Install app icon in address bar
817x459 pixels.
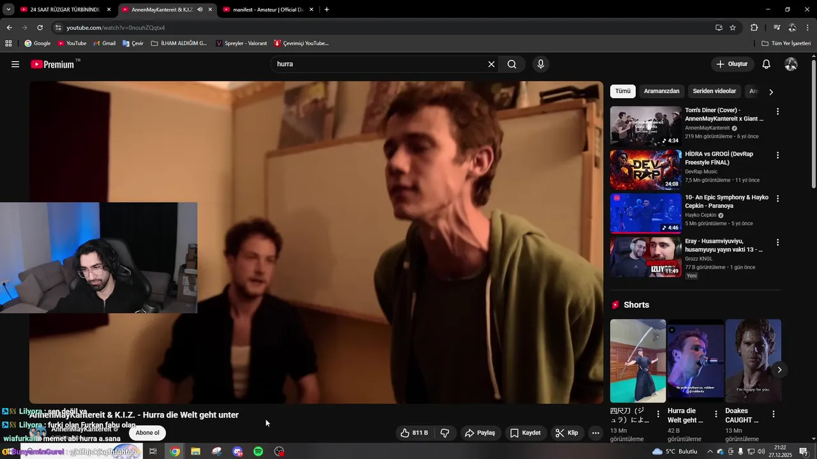tap(719, 27)
